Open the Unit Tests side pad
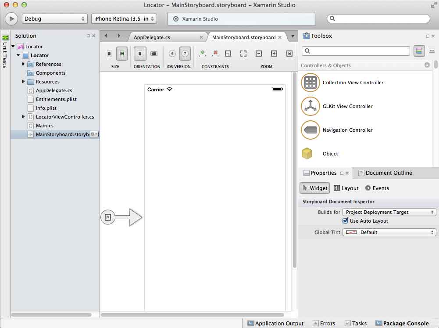The image size is (439, 328). pyautogui.click(x=5, y=51)
